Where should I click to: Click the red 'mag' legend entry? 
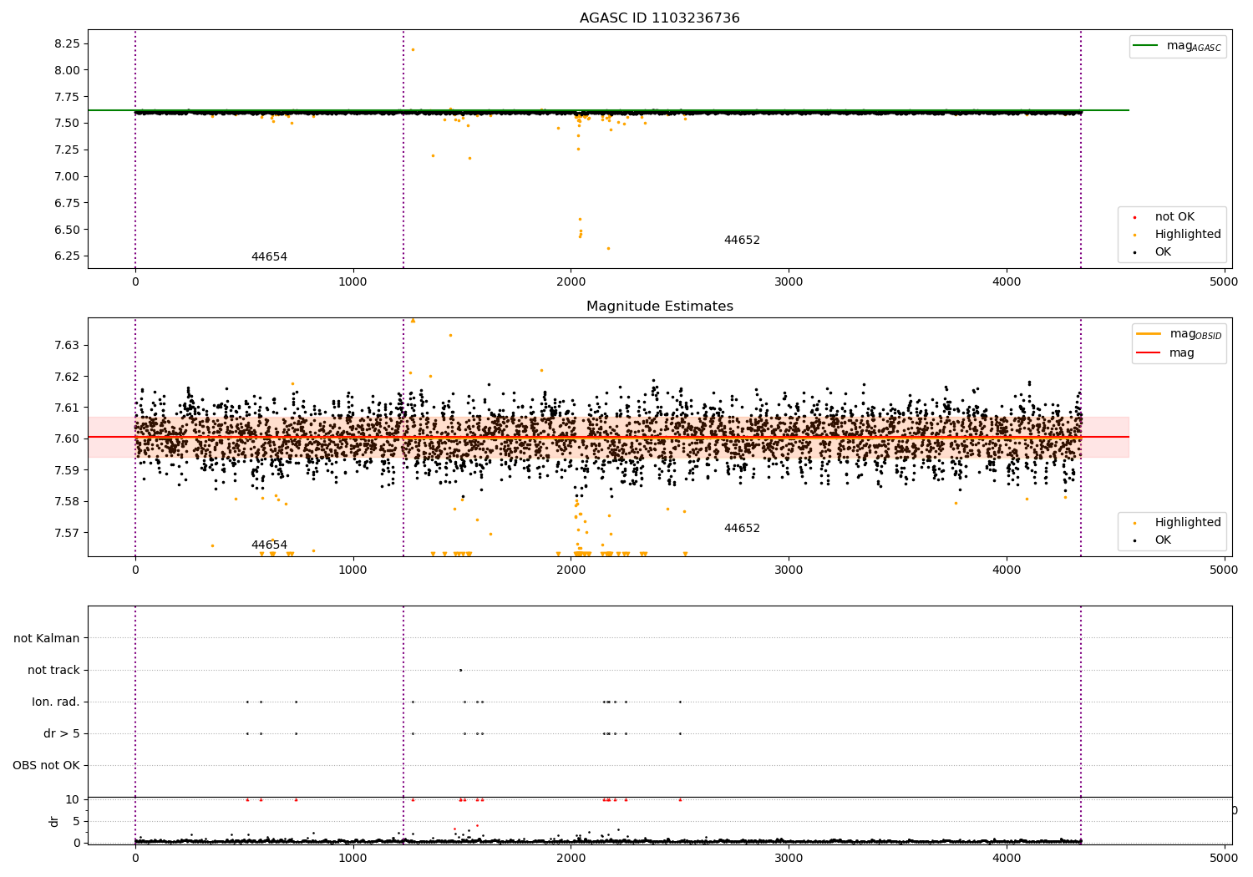[1165, 353]
